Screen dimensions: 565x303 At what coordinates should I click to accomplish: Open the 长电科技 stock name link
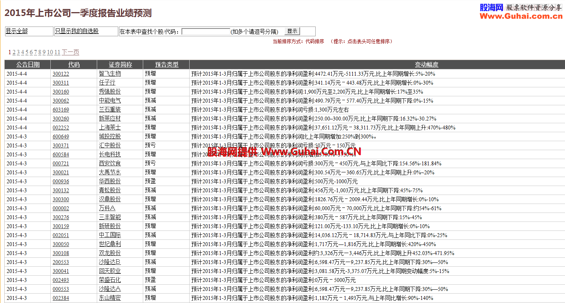[110, 154]
